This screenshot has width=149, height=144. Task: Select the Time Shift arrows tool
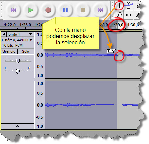(x=129, y=15)
